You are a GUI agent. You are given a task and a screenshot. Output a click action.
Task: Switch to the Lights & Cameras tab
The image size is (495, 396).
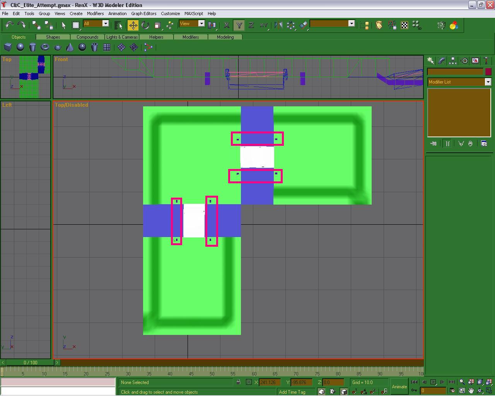[122, 37]
